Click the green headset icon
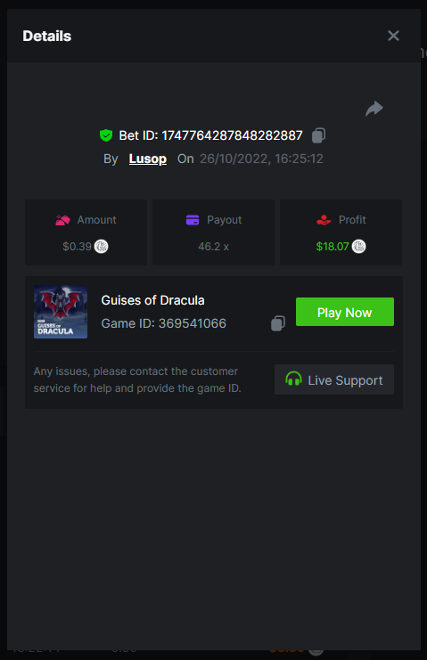Screen dimensions: 427x660 pos(293,379)
